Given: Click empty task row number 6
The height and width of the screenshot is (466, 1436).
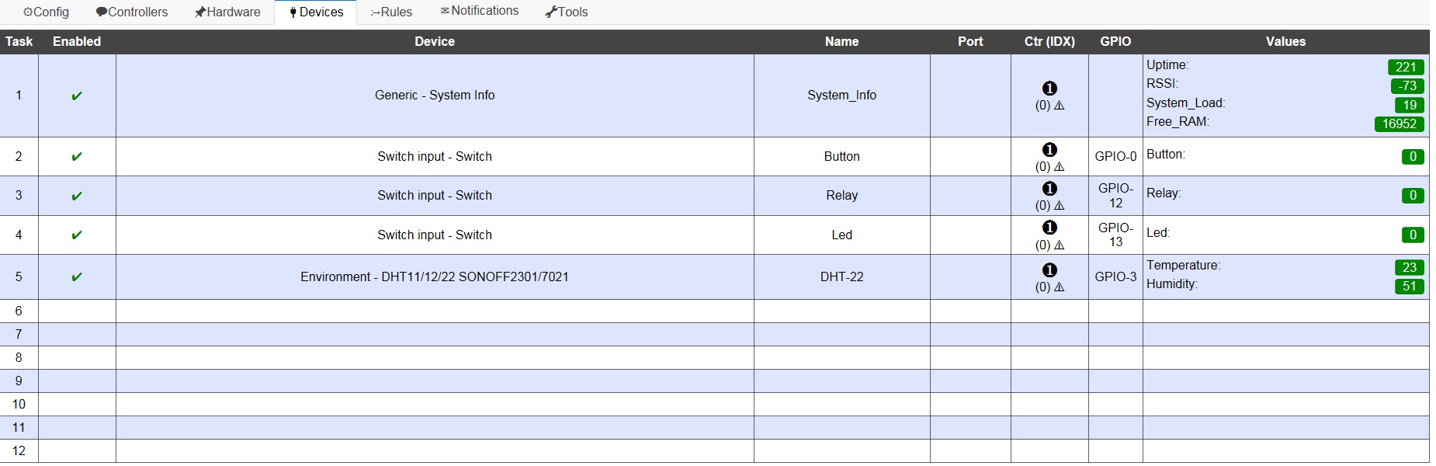Looking at the screenshot, I should [x=19, y=311].
